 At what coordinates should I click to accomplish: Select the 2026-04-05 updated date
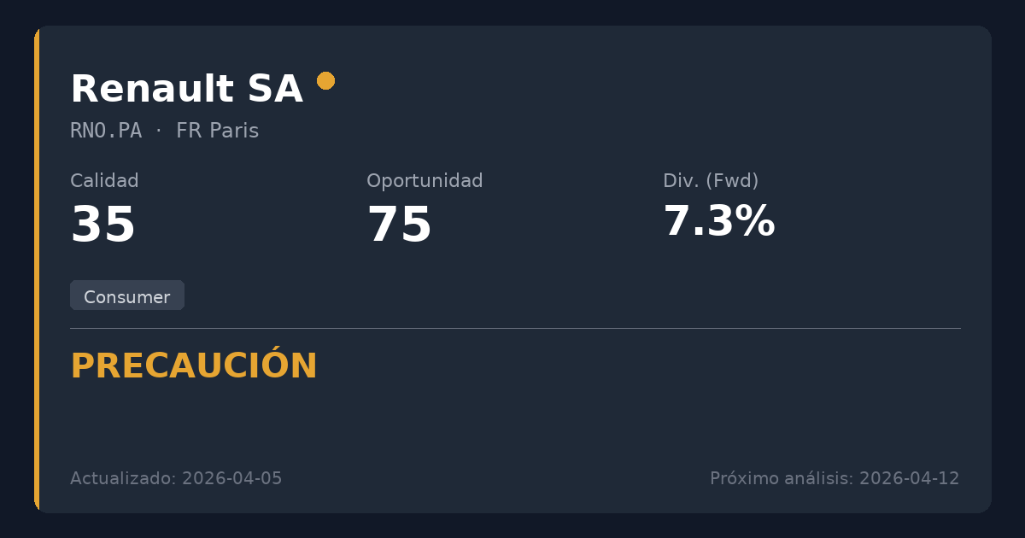[232, 478]
